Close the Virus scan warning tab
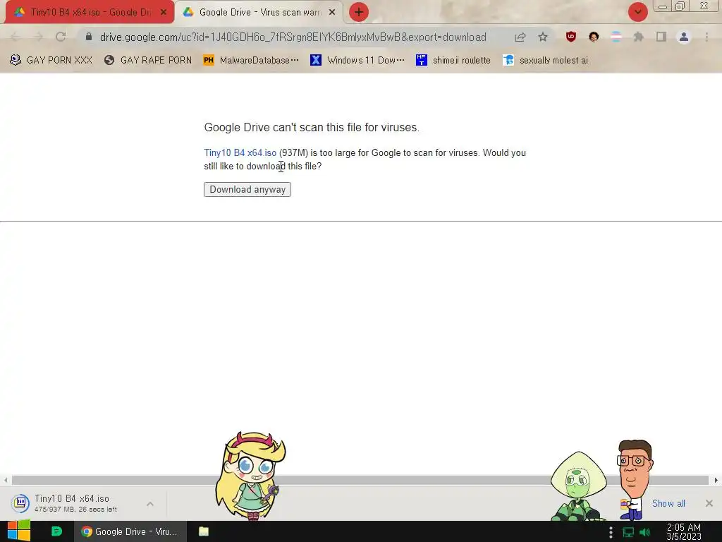This screenshot has height=542, width=722. (x=332, y=13)
